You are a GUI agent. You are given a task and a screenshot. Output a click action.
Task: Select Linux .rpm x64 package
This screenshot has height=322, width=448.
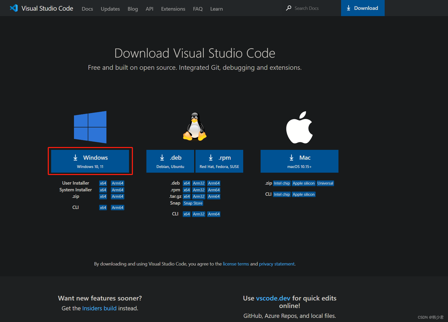187,190
